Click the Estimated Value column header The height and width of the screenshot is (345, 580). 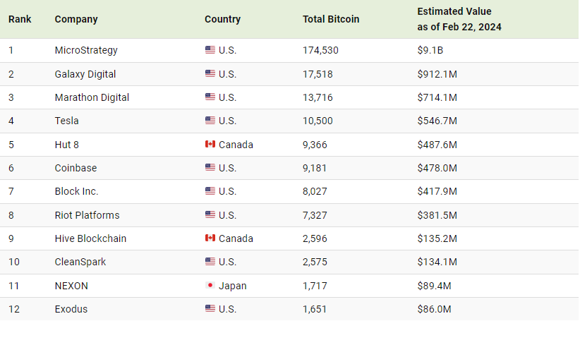pyautogui.click(x=459, y=19)
